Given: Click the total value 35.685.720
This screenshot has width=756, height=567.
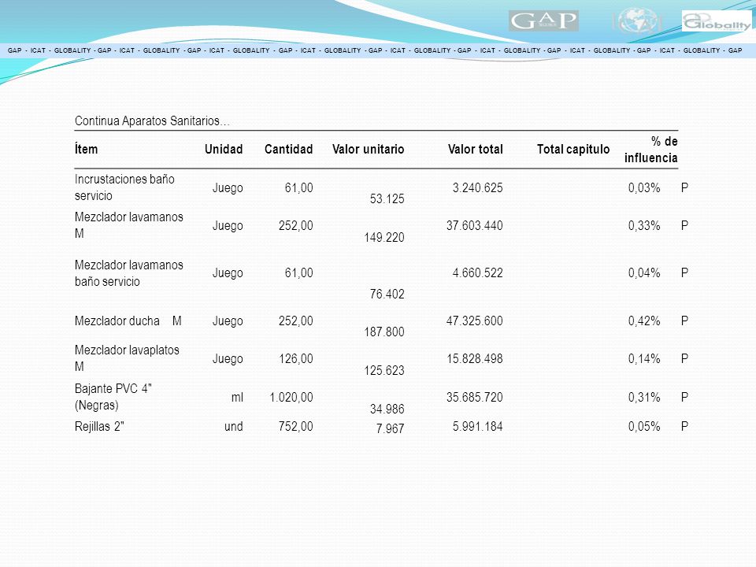Looking at the screenshot, I should [475, 397].
